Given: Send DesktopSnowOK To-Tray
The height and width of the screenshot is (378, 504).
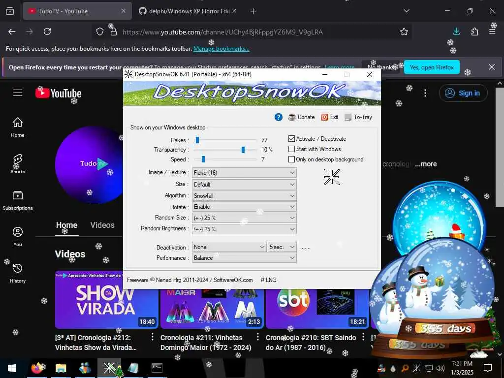Looking at the screenshot, I should (x=358, y=117).
